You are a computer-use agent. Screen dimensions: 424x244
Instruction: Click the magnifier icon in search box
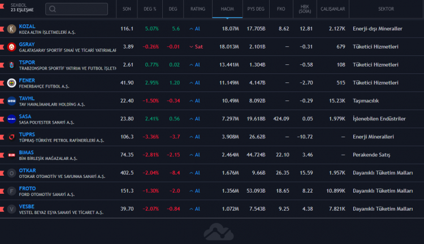[53, 9]
